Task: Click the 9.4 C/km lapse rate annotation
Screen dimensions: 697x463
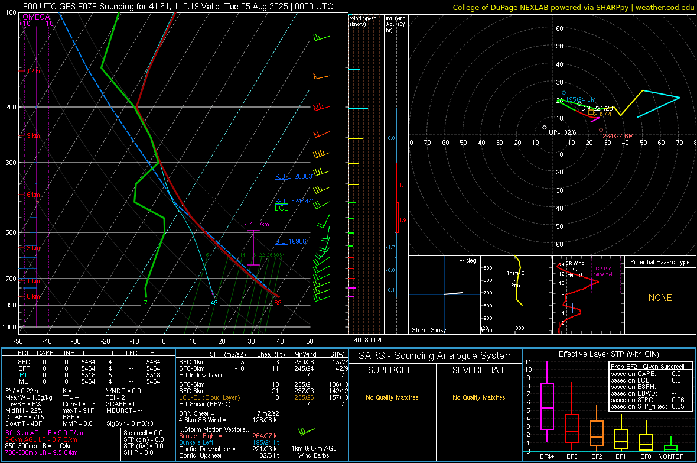Action: pyautogui.click(x=256, y=224)
